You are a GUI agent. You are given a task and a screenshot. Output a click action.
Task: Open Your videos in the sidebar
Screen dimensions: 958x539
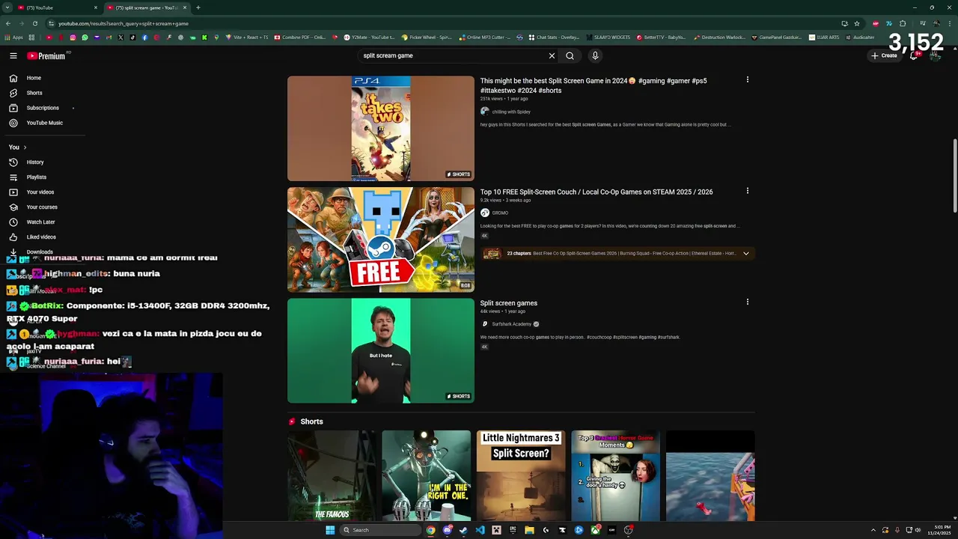[42, 192]
